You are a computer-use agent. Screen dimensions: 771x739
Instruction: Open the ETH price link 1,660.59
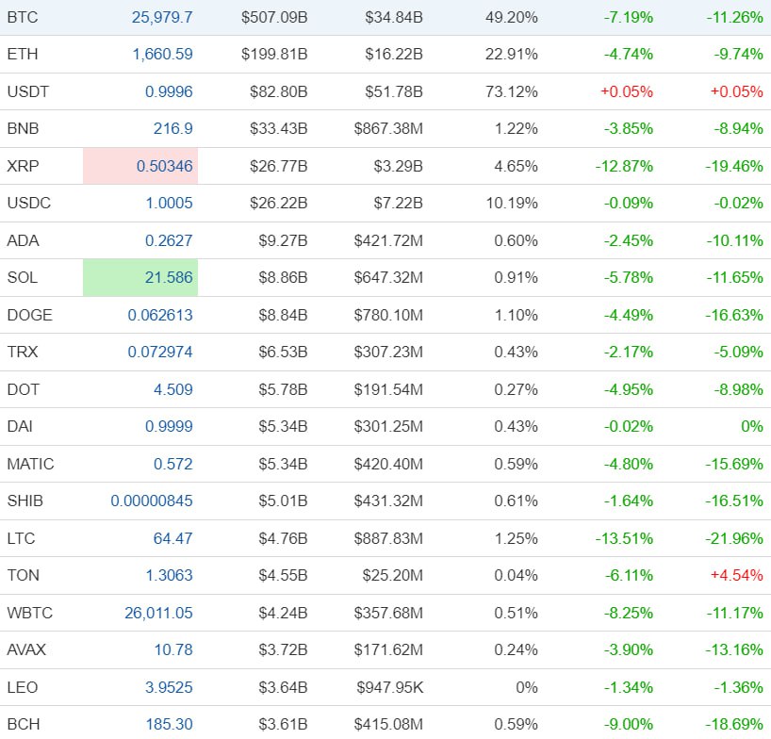click(163, 54)
